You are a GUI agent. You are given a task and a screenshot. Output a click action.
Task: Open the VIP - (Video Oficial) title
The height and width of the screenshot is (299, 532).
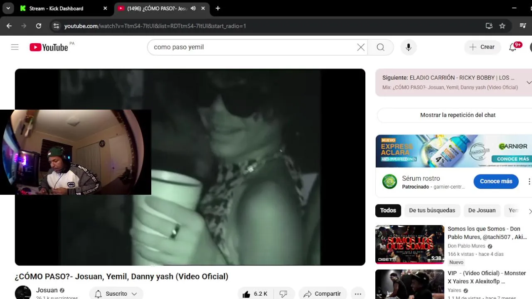[x=487, y=277]
